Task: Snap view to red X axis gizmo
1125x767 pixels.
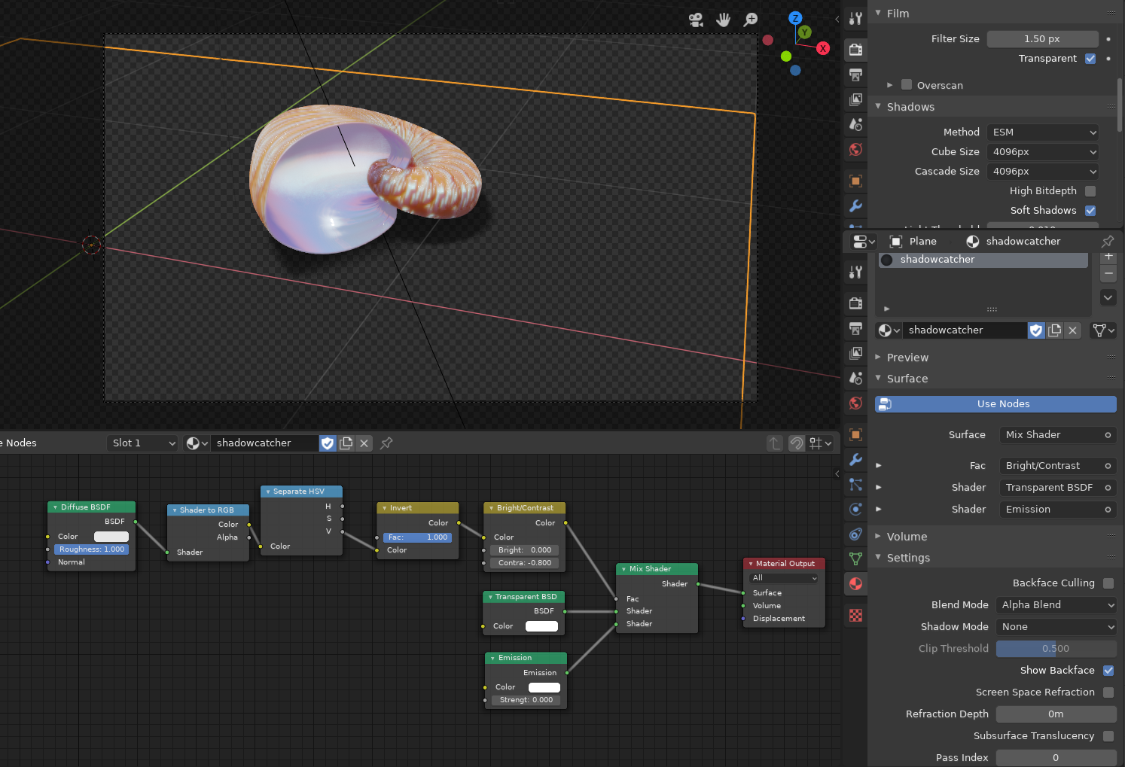Action: tap(823, 48)
